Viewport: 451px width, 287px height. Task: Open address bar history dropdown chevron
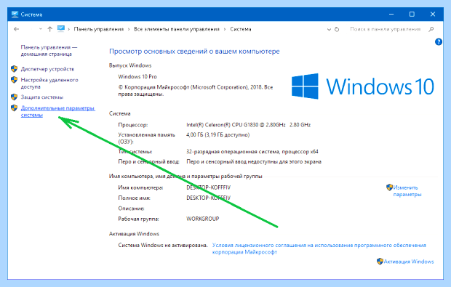tap(329, 29)
